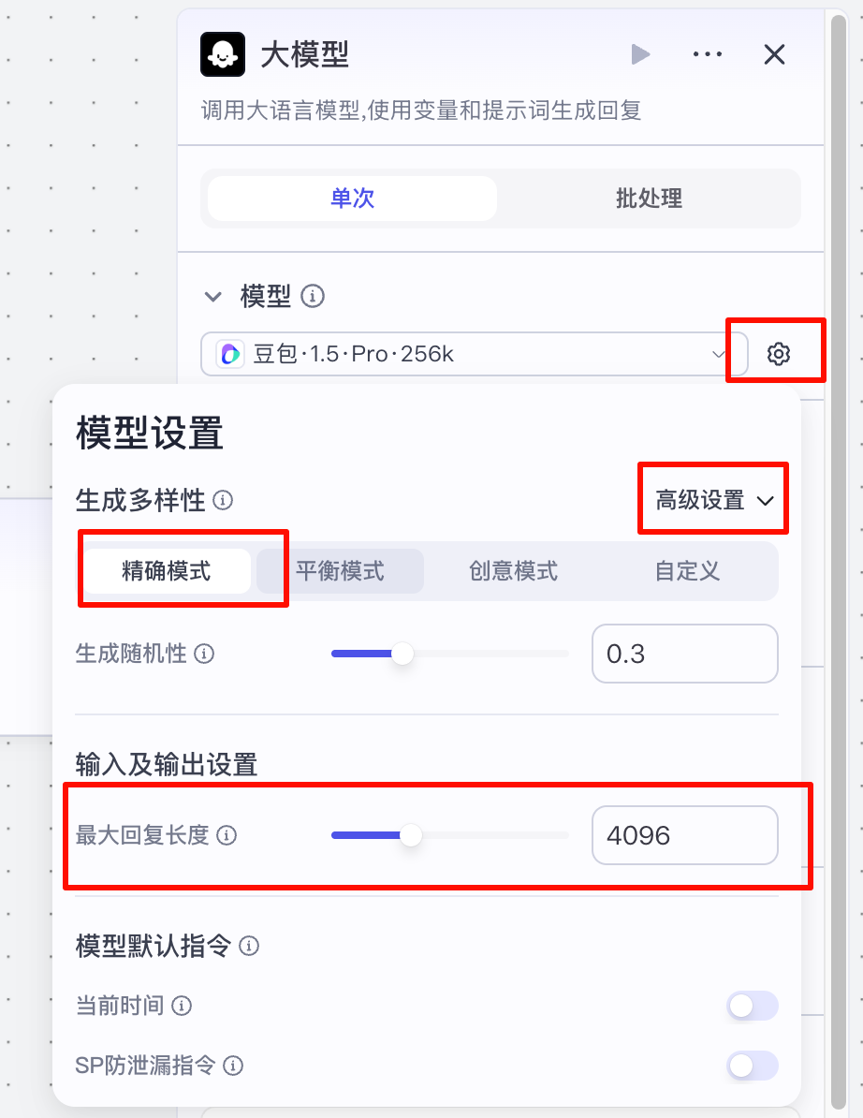Click the 最大回复长度 input field showing 4096
The width and height of the screenshot is (863, 1118).
[684, 835]
